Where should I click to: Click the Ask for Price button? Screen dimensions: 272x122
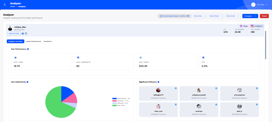pos(14,34)
